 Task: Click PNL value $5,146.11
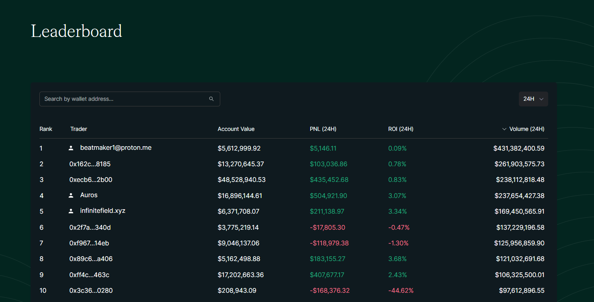tap(323, 148)
